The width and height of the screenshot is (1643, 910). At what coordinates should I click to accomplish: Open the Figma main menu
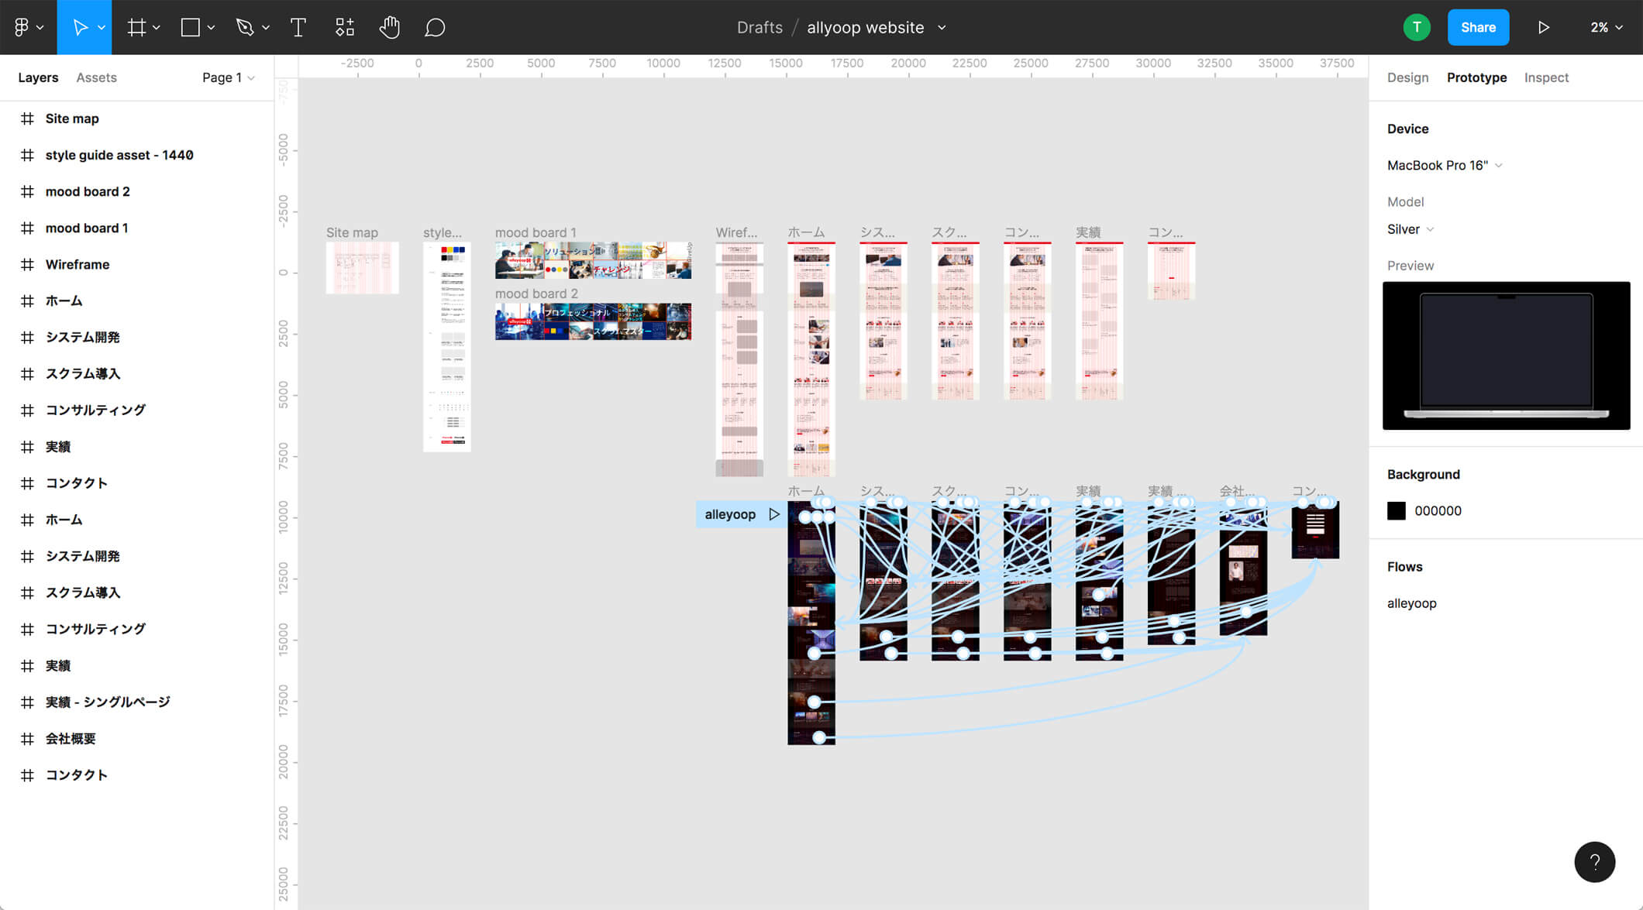tap(28, 27)
